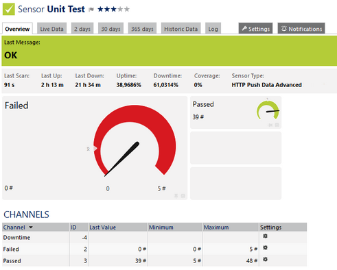This screenshot has height=270, width=337.
Task: Open the 30 days tab
Action: pyautogui.click(x=111, y=29)
